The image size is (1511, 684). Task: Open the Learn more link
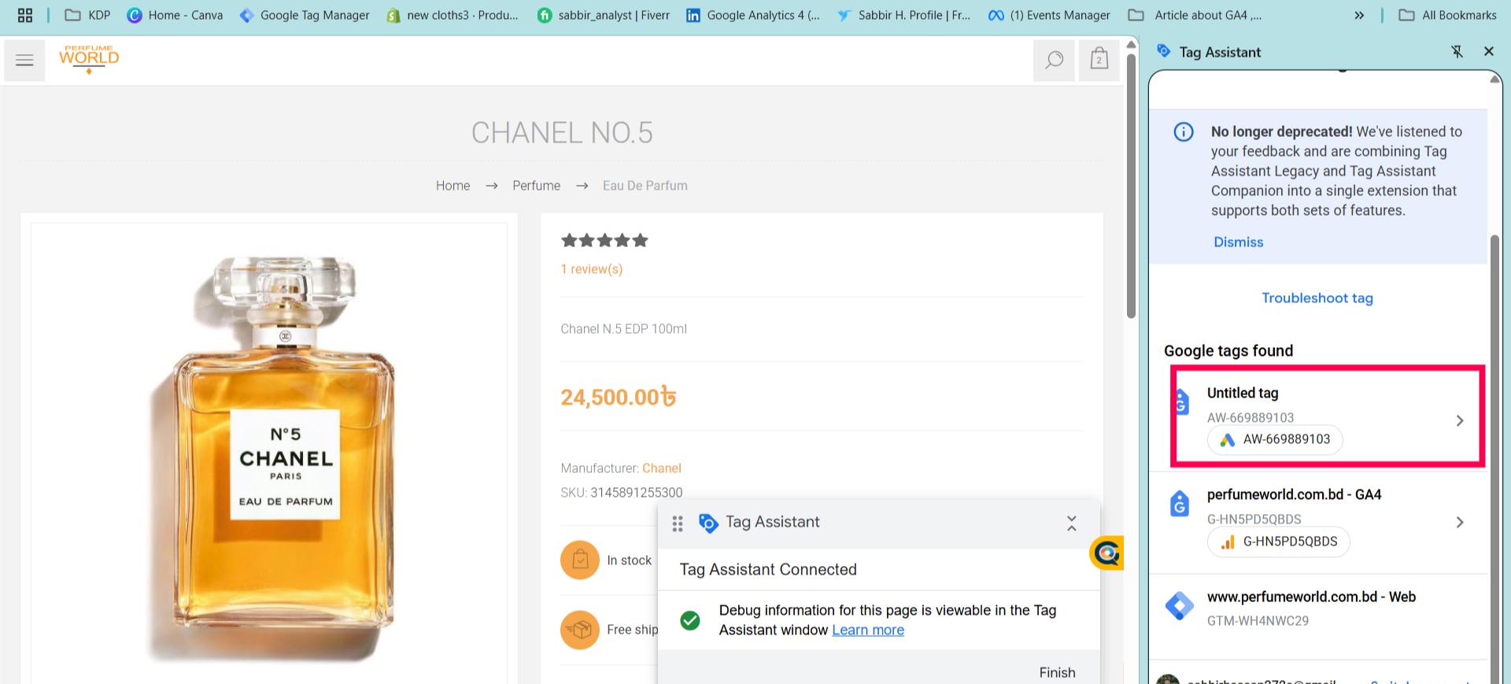[868, 630]
